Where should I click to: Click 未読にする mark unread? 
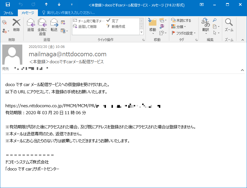click(181, 20)
